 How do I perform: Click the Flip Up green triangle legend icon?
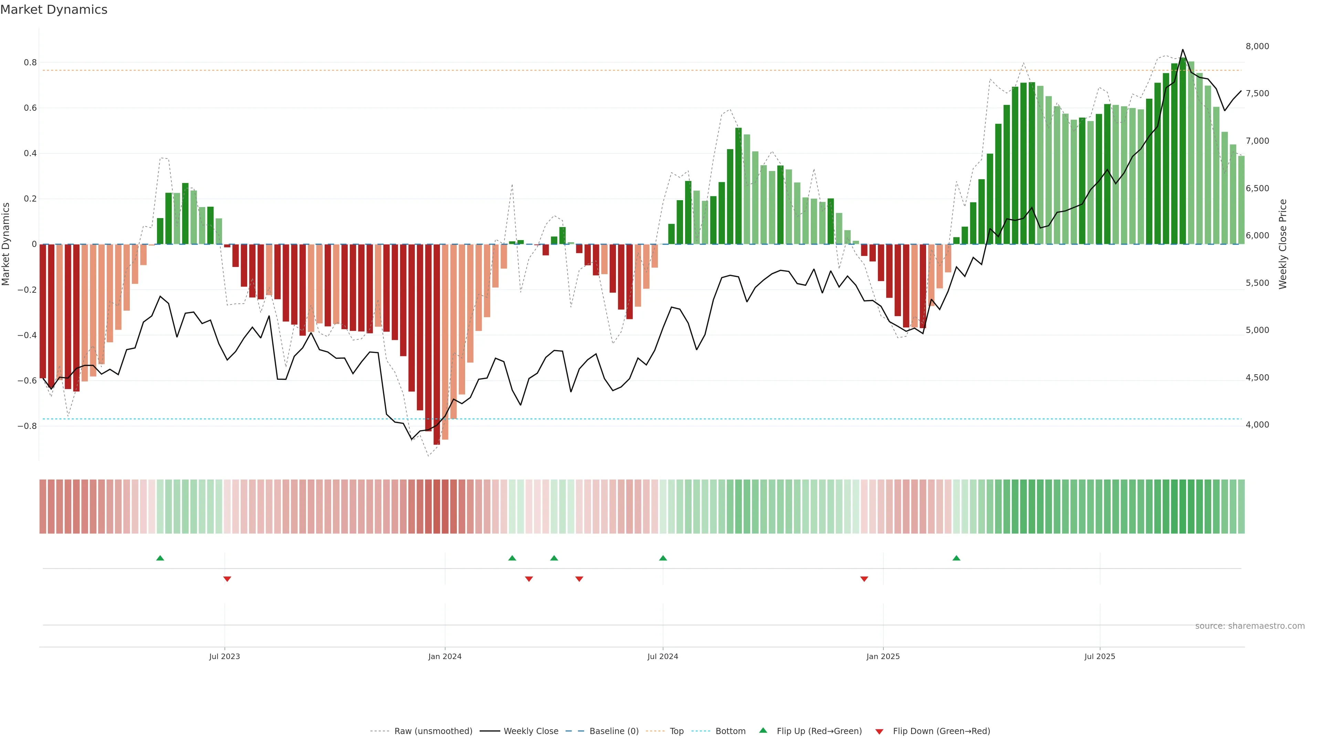coord(763,730)
